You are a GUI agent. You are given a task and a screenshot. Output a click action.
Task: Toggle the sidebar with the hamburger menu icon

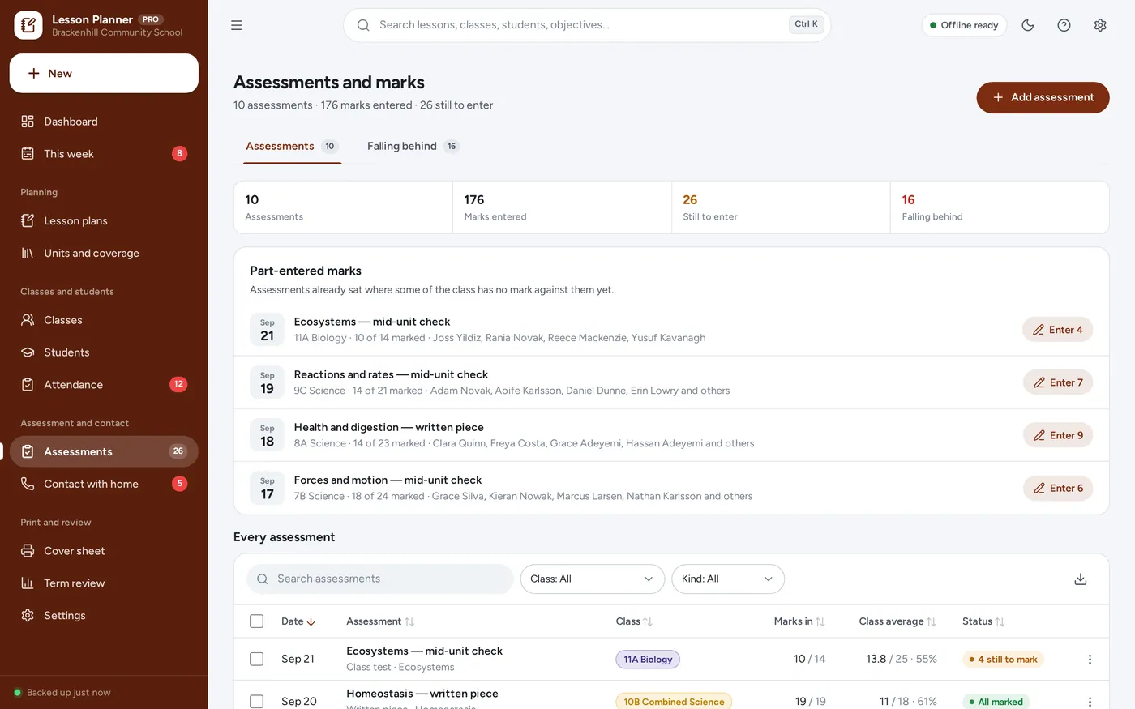pyautogui.click(x=236, y=25)
